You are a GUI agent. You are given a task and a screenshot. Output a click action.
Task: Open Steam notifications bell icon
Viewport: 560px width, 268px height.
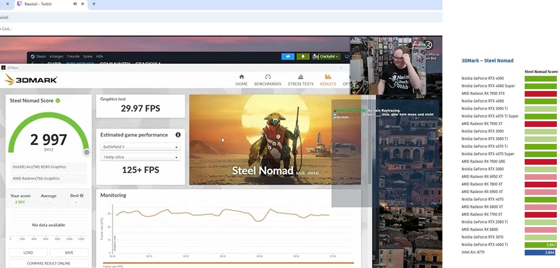[303, 56]
